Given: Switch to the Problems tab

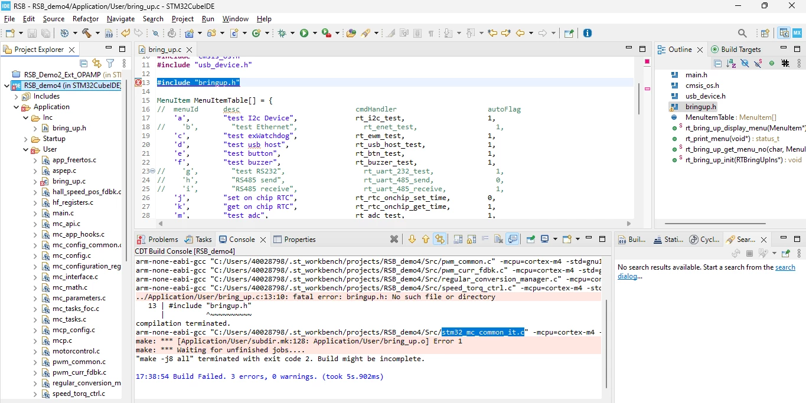Looking at the screenshot, I should tap(158, 239).
